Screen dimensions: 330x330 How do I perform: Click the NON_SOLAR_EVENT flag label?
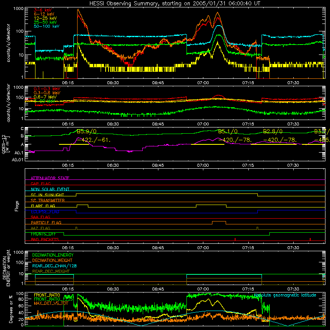tap(50, 189)
